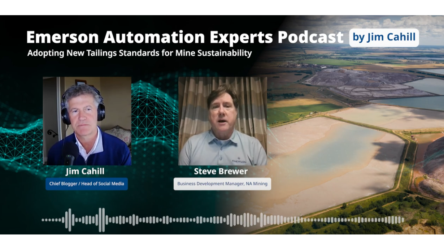Click the 'by Jim Cahill' badge
The width and height of the screenshot is (444, 250).
click(384, 38)
